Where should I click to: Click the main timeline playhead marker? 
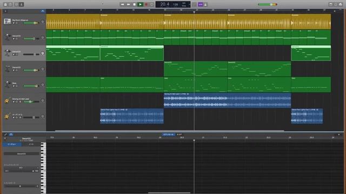point(194,12)
